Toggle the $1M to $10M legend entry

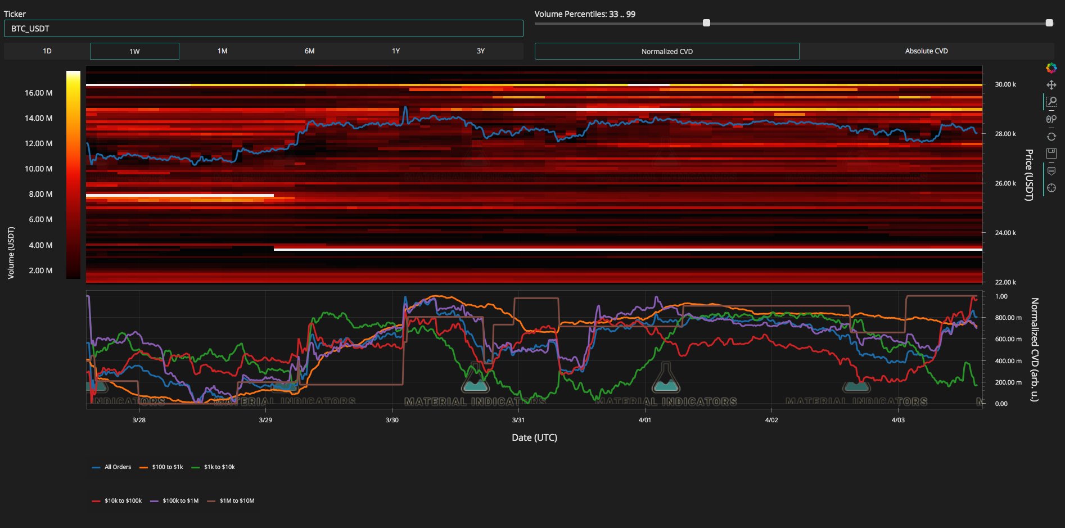point(231,501)
